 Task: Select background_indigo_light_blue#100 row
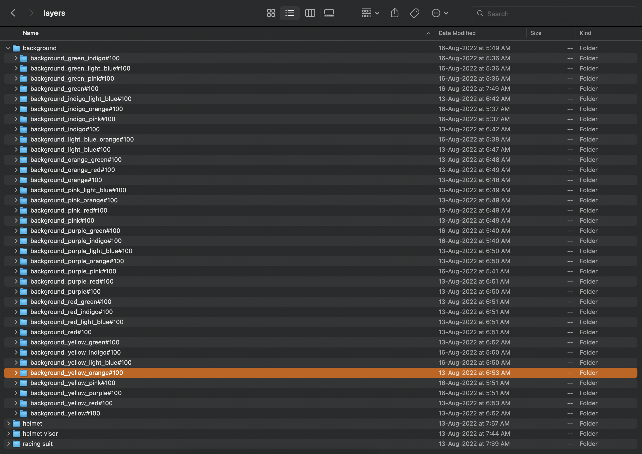(321, 99)
